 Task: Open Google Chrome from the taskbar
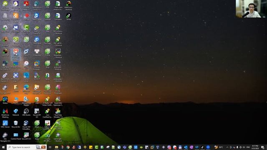(68, 147)
